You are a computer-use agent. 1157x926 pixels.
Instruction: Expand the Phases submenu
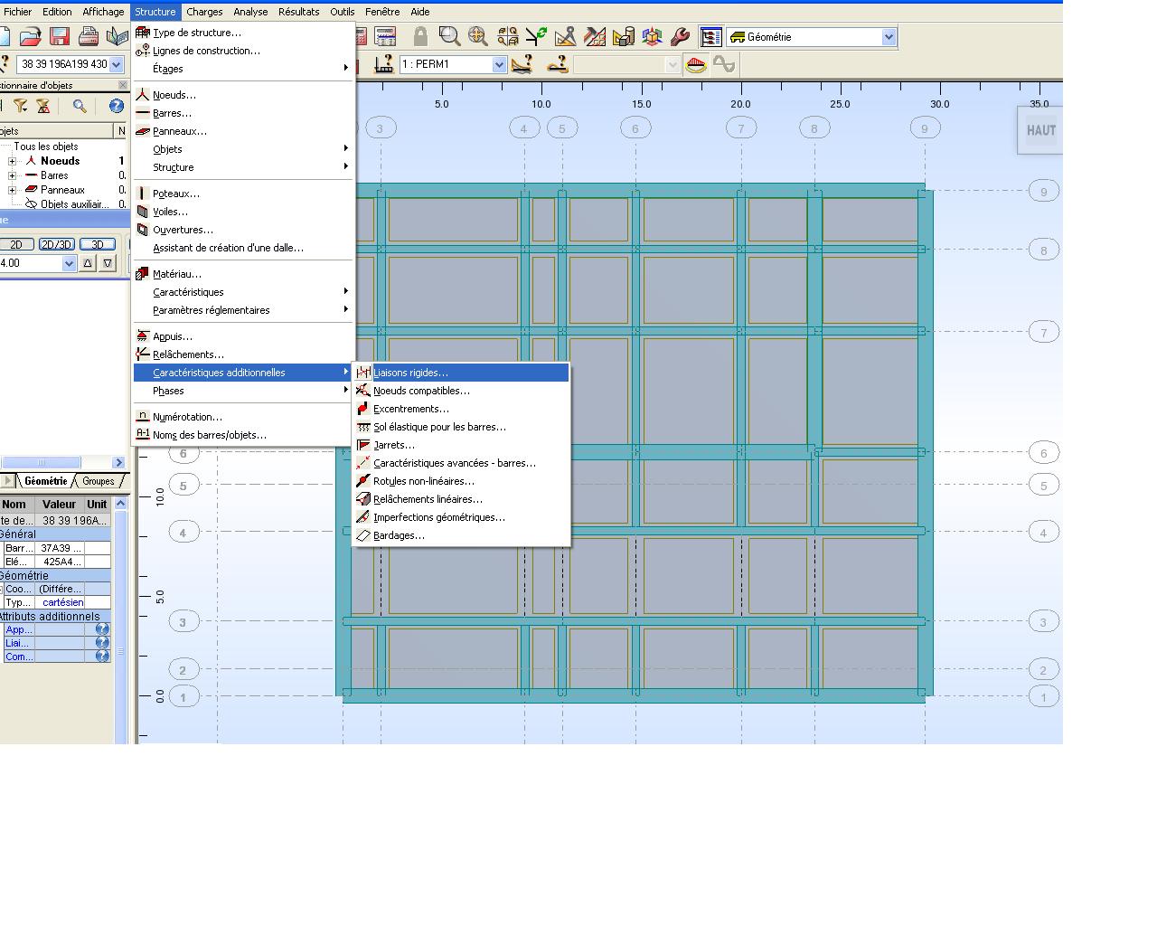click(243, 391)
